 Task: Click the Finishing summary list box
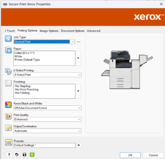[x=44, y=91]
